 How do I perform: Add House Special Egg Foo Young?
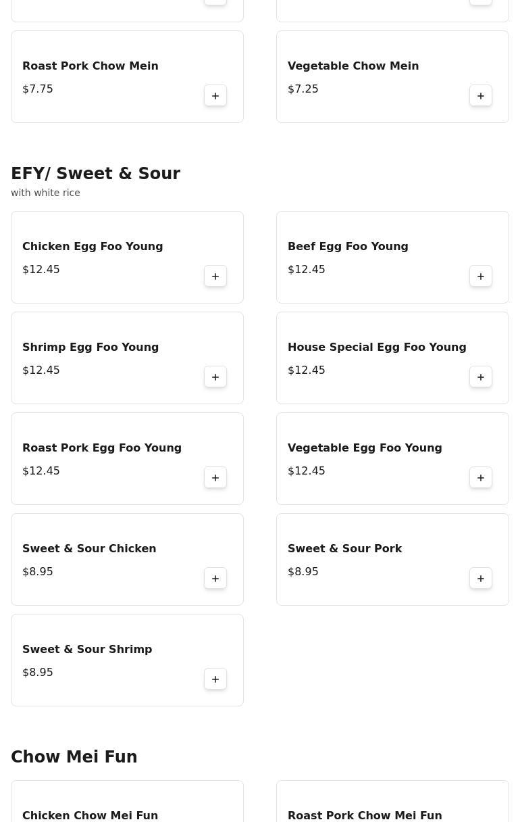tap(481, 377)
